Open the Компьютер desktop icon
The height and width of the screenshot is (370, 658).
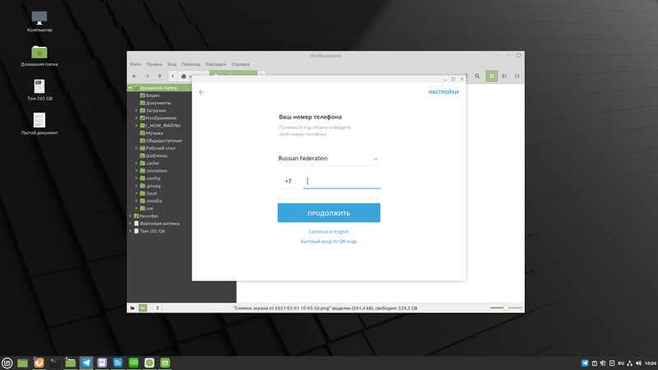coord(39,17)
